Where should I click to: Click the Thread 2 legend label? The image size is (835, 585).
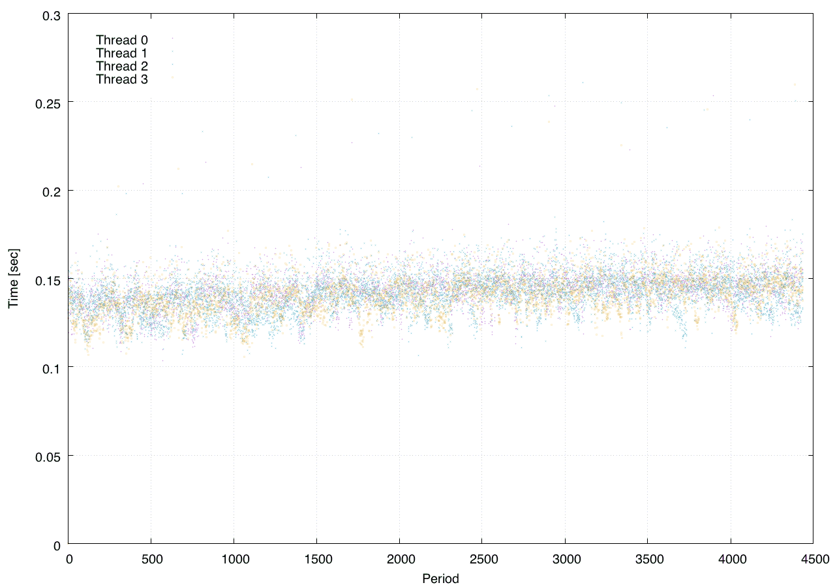[x=122, y=66]
